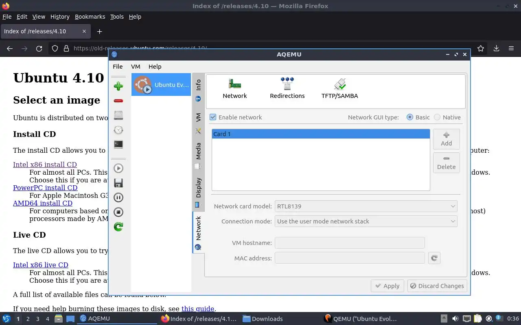This screenshot has width=521, height=325.
Task: Click the MAC address input field
Action: pyautogui.click(x=350, y=258)
